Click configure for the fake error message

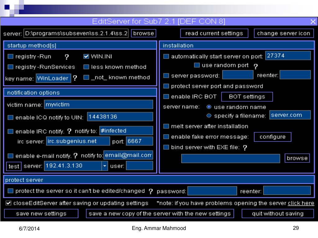point(273,137)
